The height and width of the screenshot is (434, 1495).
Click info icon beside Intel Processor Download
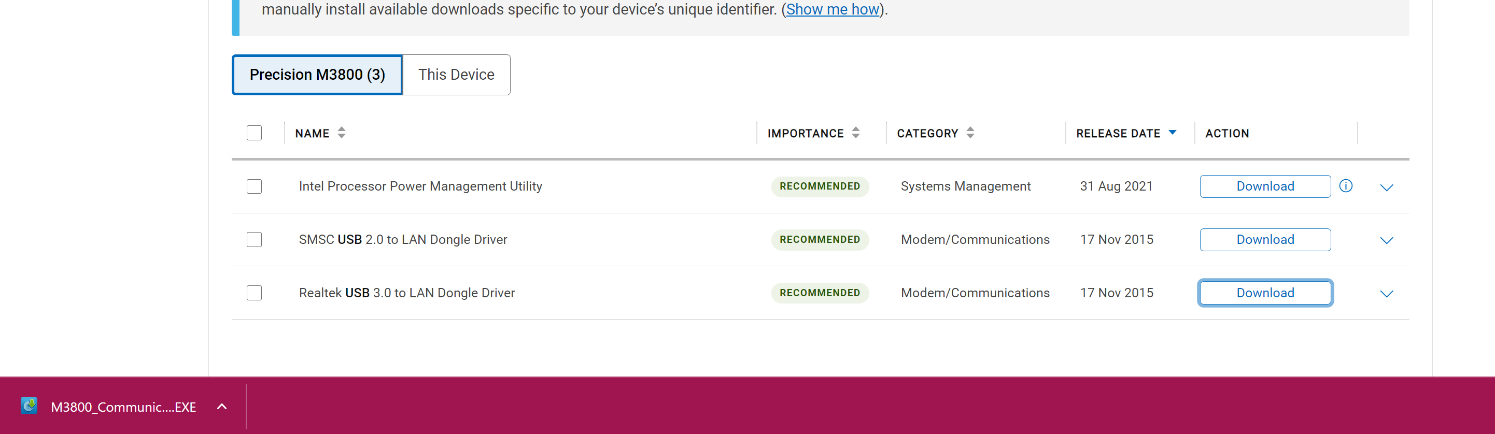pyautogui.click(x=1345, y=186)
